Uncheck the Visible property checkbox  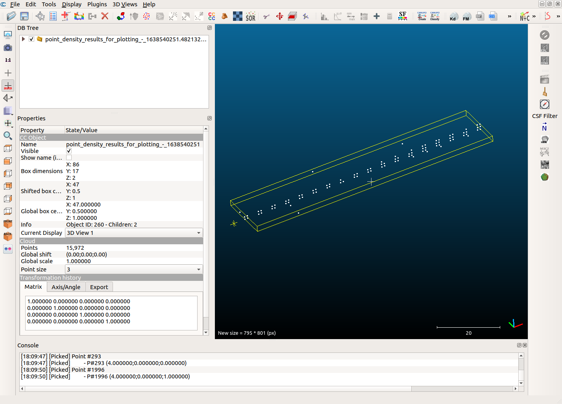[x=68, y=151]
